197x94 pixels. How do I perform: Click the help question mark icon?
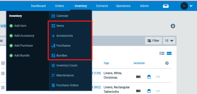(x=167, y=63)
